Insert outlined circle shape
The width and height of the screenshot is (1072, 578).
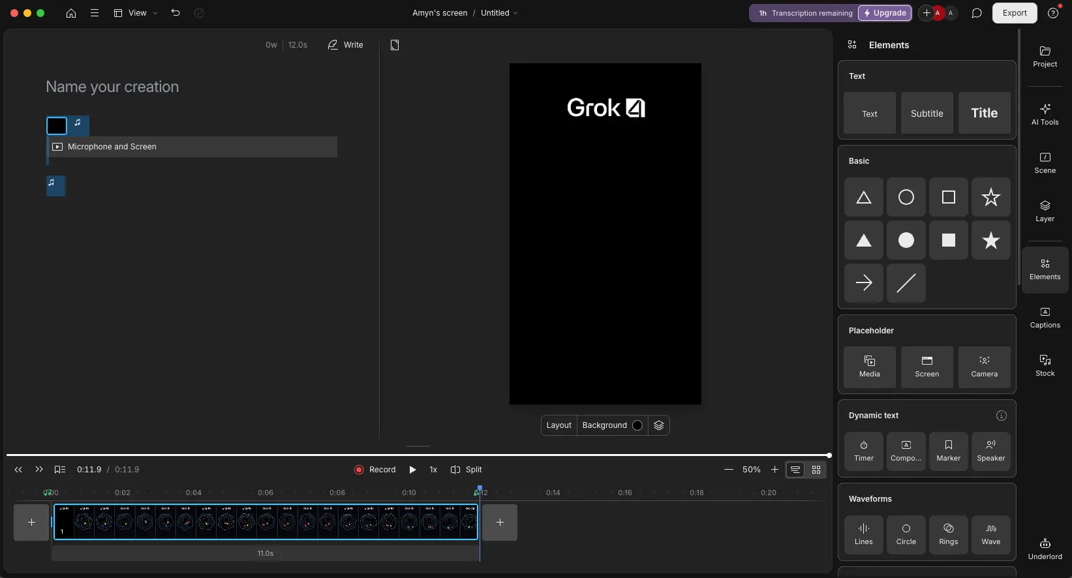[x=906, y=197]
